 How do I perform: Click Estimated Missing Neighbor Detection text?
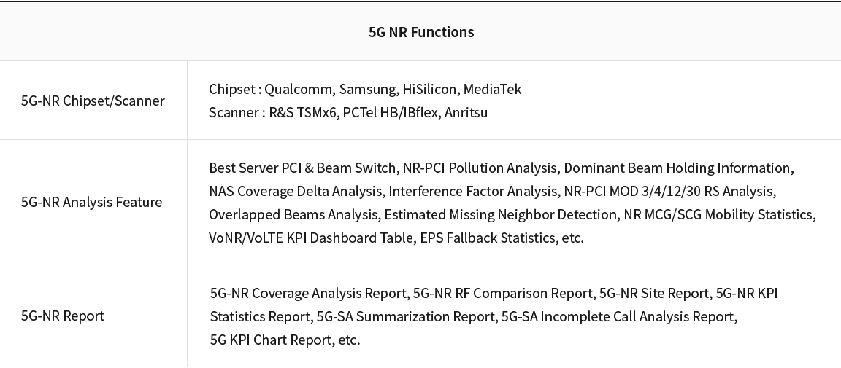click(x=500, y=214)
